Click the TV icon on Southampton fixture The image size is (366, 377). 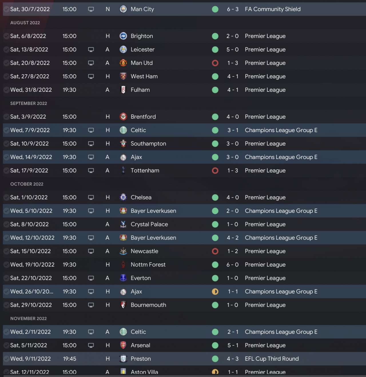(91, 143)
